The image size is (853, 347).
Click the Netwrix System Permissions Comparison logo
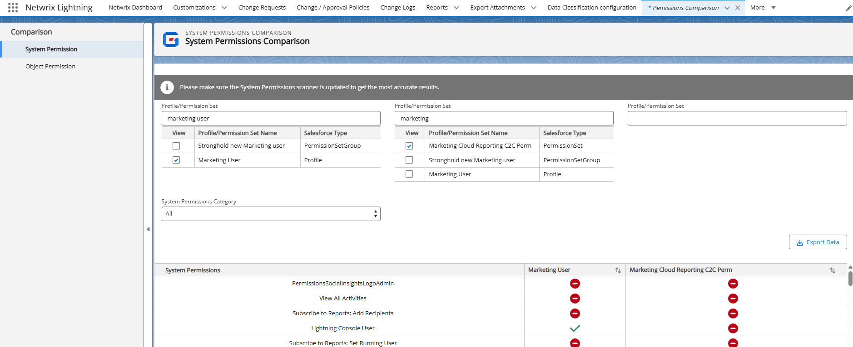point(171,39)
